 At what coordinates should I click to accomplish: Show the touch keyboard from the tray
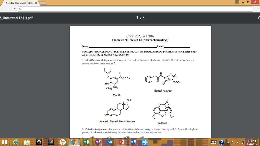214,142
